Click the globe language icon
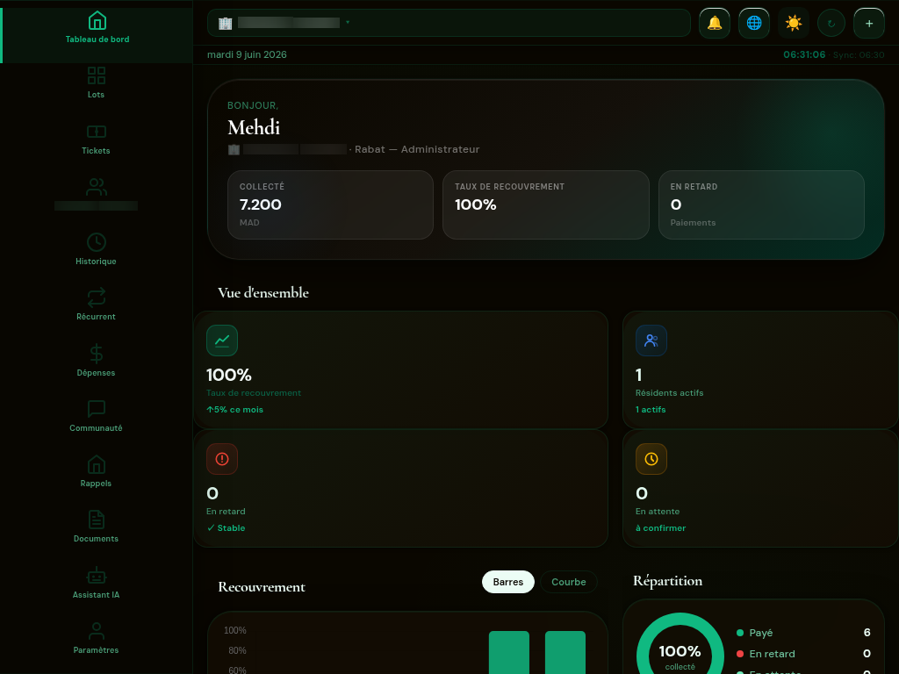The width and height of the screenshot is (899, 674). pos(754,23)
